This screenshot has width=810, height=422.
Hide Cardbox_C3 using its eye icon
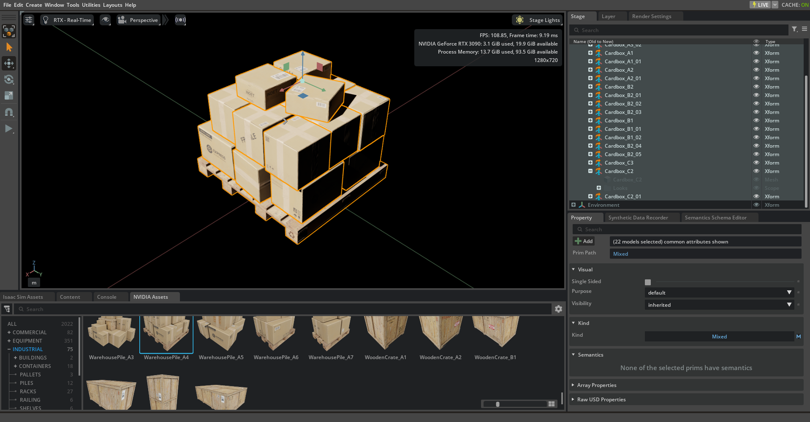756,163
